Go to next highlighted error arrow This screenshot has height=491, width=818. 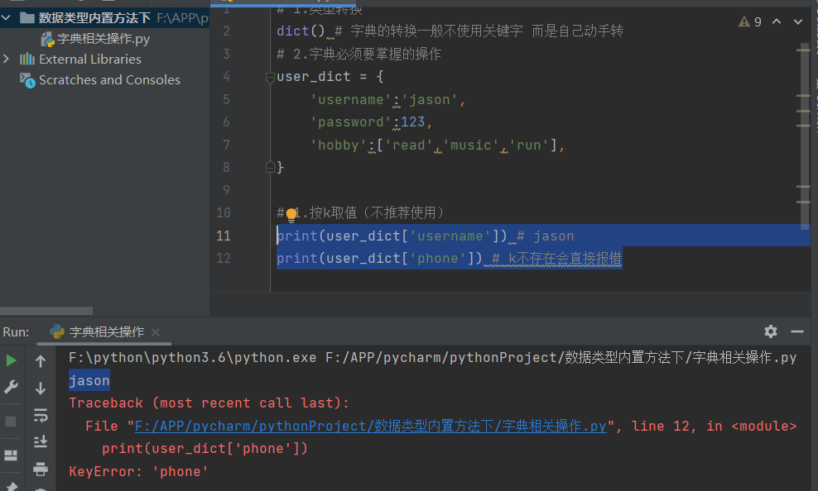(797, 21)
